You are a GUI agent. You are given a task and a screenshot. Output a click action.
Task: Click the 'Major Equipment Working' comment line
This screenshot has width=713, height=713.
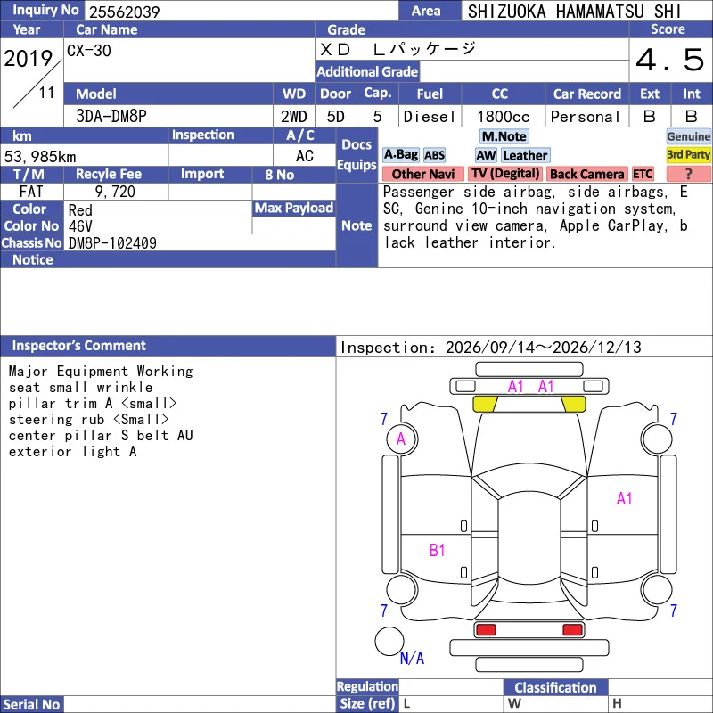tap(101, 372)
